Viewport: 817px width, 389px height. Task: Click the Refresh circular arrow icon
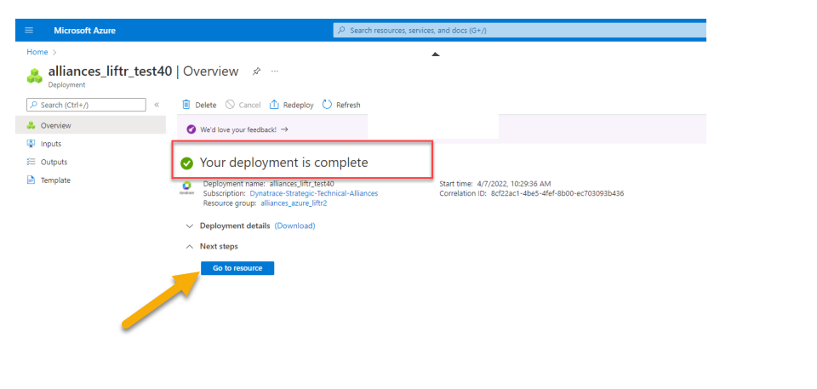pos(327,105)
